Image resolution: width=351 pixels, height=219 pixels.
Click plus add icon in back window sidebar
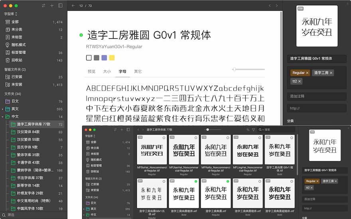point(52,6)
